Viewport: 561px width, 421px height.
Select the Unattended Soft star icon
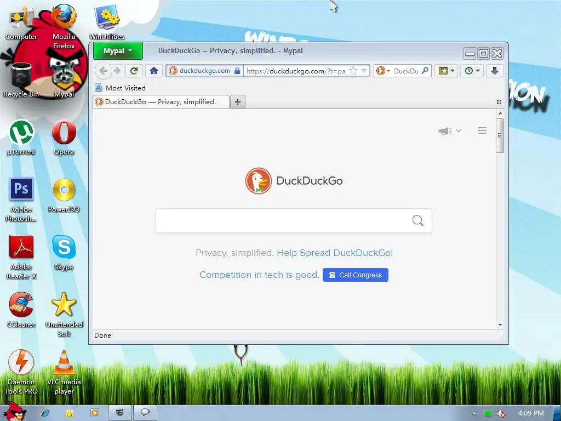tap(64, 315)
